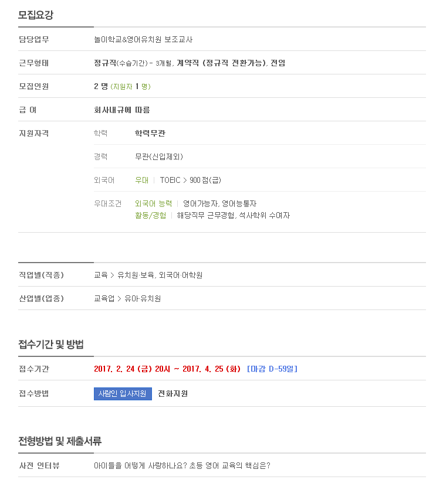Click the green 우대 tag near TOEIC
Image resolution: width=443 pixels, height=490 pixels.
tap(142, 181)
